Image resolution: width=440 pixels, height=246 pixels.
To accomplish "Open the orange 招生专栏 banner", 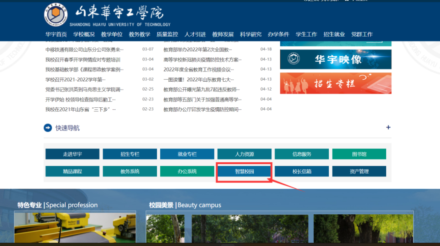I will click(336, 83).
